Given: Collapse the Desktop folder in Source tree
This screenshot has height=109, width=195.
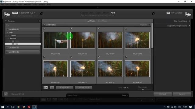Looking at the screenshot, I should 9,38.
